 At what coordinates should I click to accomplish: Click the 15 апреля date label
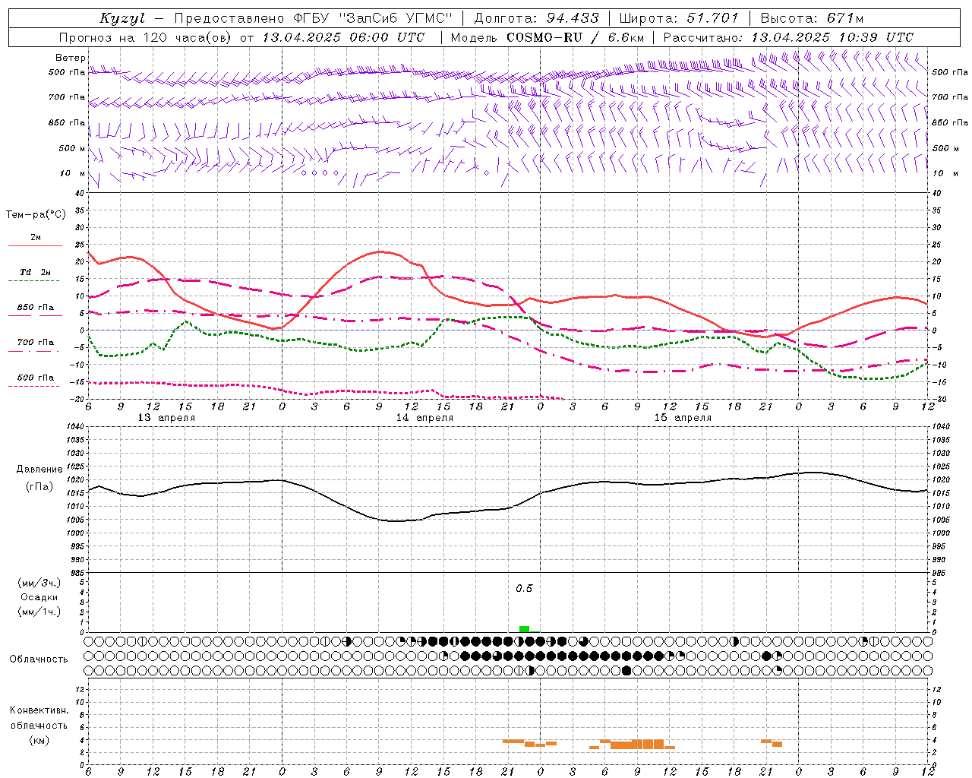point(683,418)
